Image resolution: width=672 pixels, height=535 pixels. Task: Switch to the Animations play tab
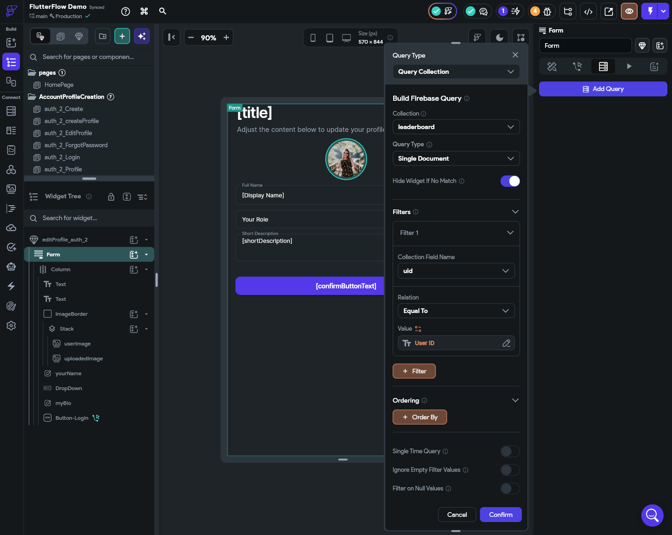pyautogui.click(x=629, y=66)
